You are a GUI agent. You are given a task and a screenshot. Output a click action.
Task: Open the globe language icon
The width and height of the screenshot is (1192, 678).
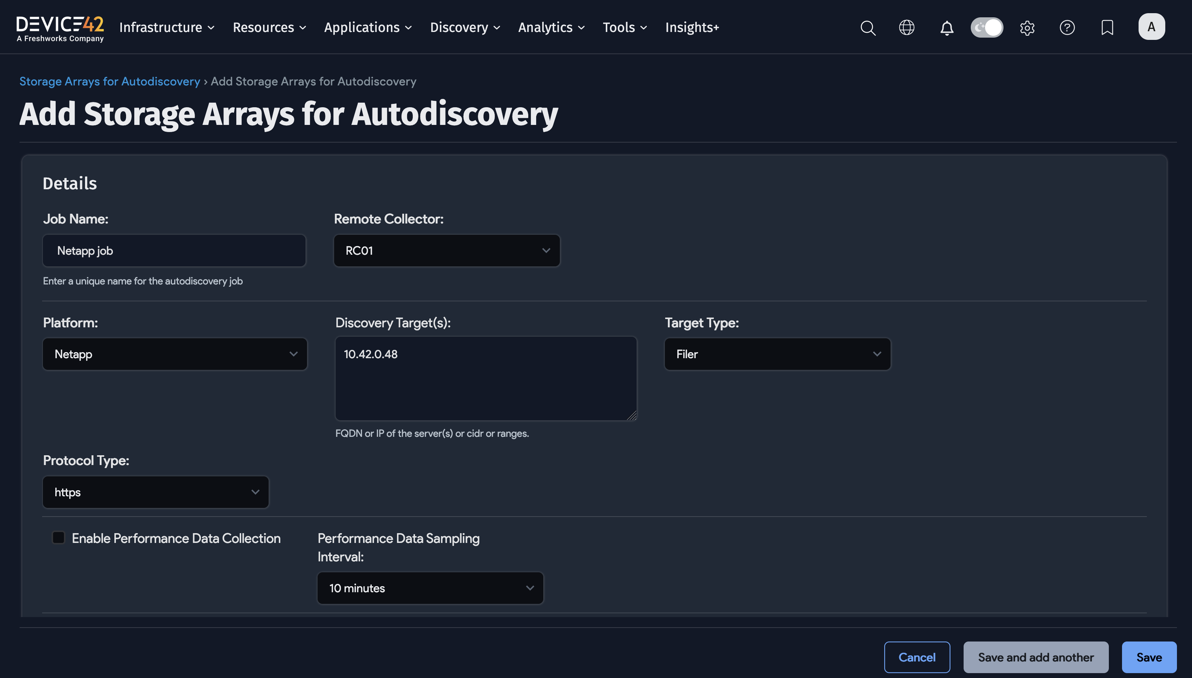coord(906,27)
